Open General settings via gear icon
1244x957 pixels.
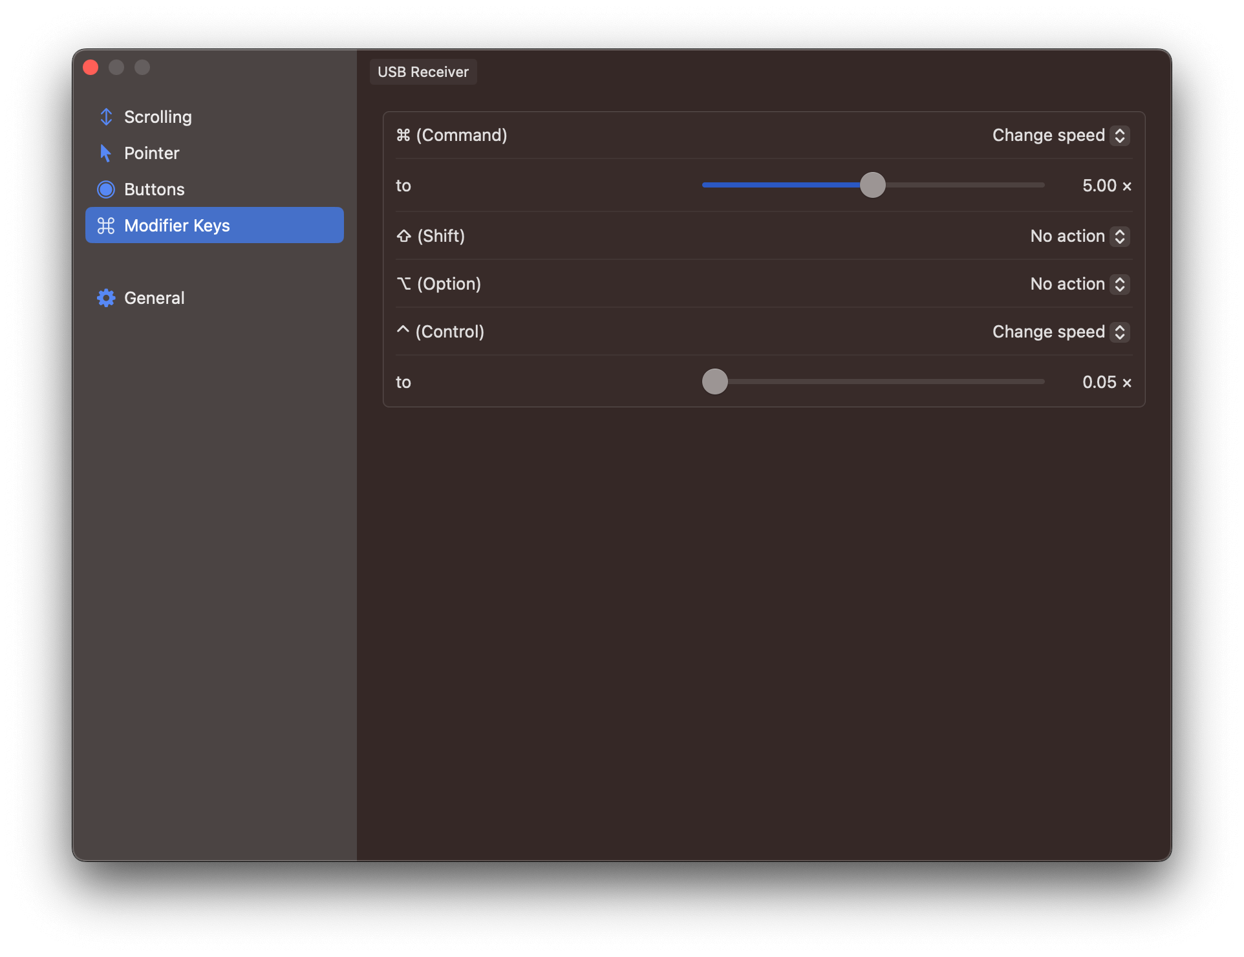pyautogui.click(x=106, y=297)
